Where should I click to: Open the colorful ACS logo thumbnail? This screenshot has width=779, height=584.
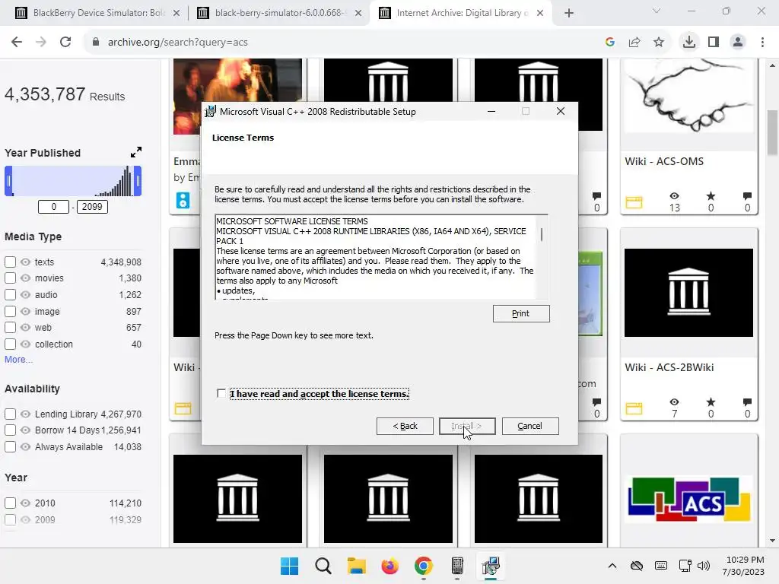(688, 499)
